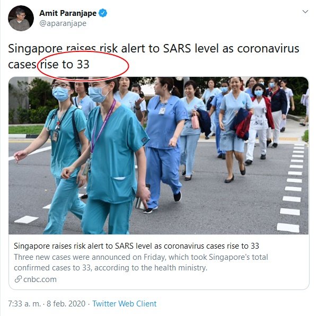Click the circled 'rise to 33' text
This screenshot has width=317, height=316.
click(x=65, y=64)
